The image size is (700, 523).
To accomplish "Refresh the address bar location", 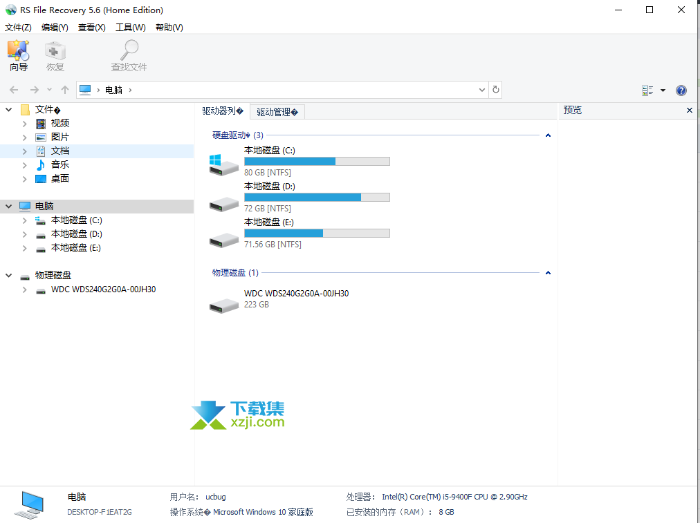I will (495, 90).
